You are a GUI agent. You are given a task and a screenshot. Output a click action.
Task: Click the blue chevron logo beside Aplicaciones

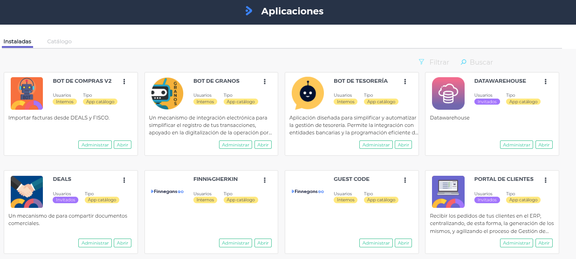click(249, 11)
